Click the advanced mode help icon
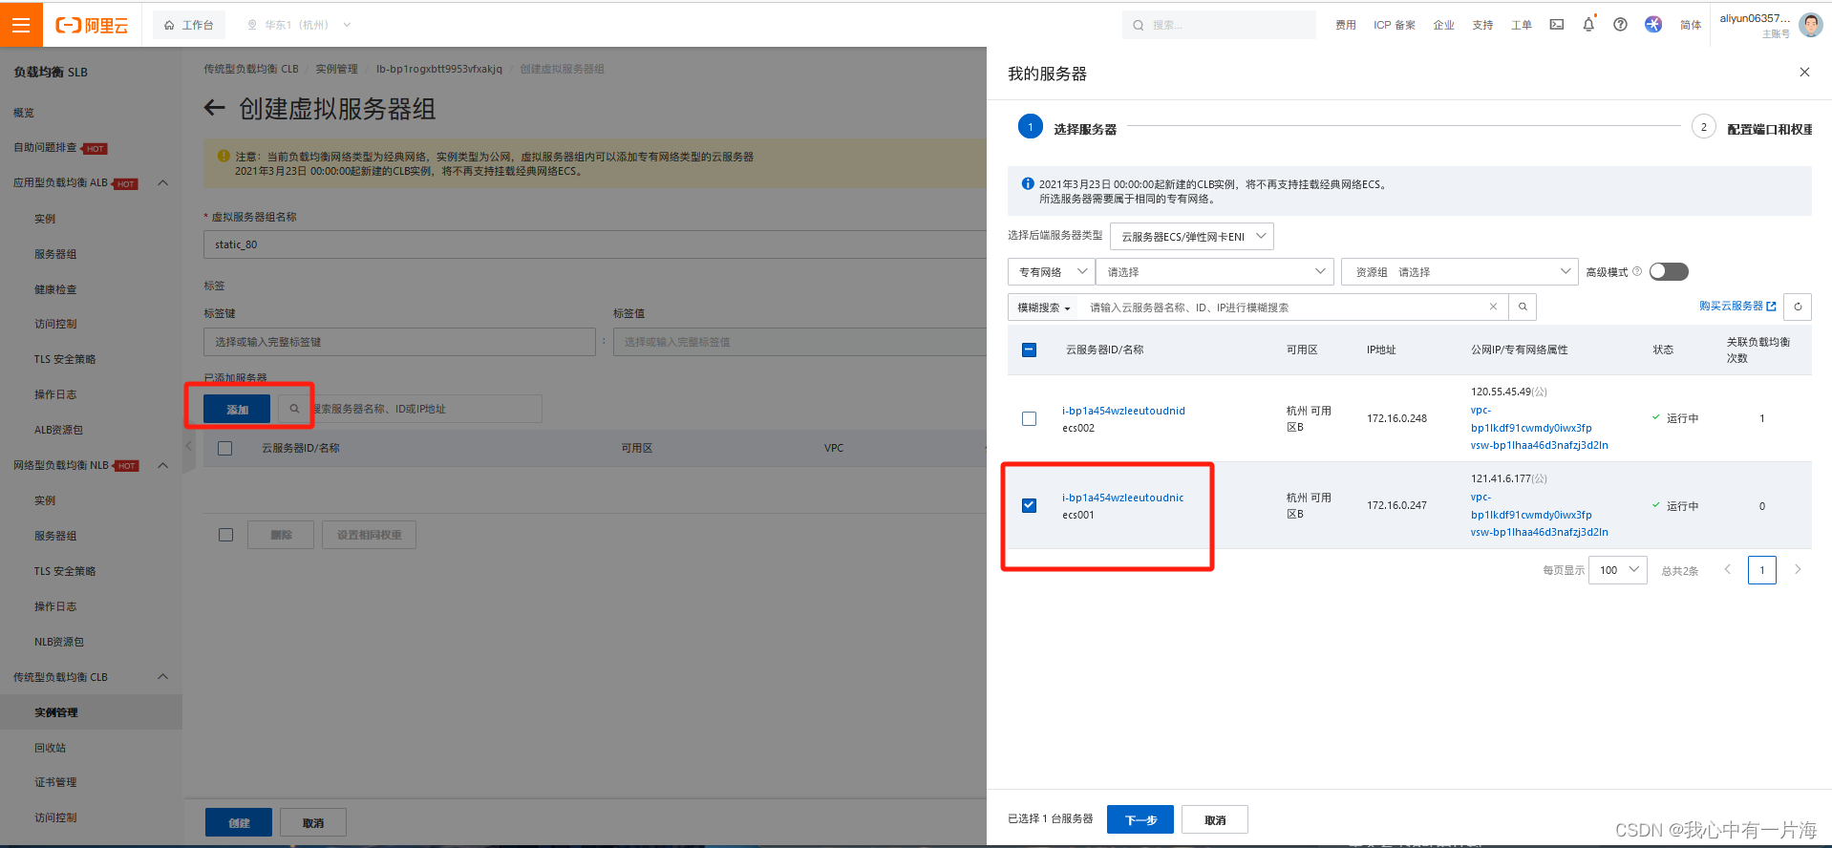The width and height of the screenshot is (1832, 848). point(1637,272)
